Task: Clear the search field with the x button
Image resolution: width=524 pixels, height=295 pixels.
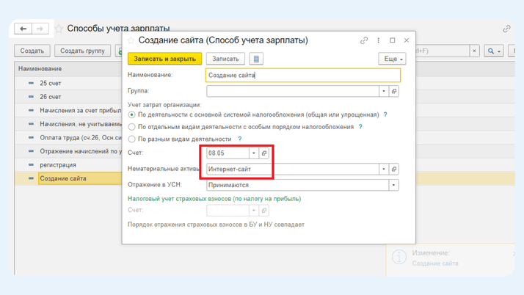Action: point(474,51)
